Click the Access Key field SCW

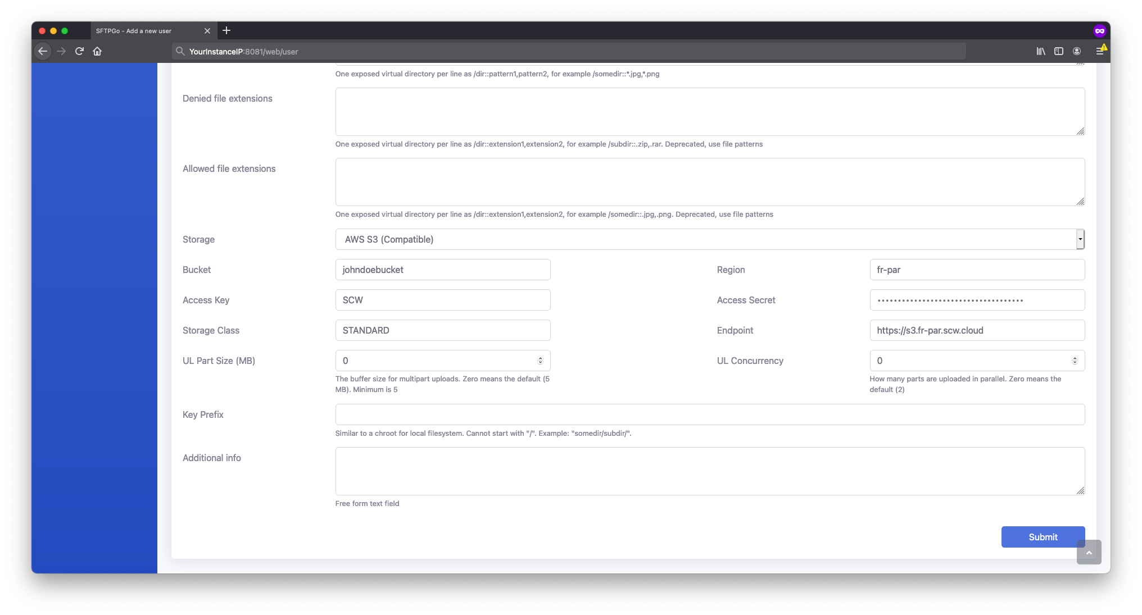443,300
